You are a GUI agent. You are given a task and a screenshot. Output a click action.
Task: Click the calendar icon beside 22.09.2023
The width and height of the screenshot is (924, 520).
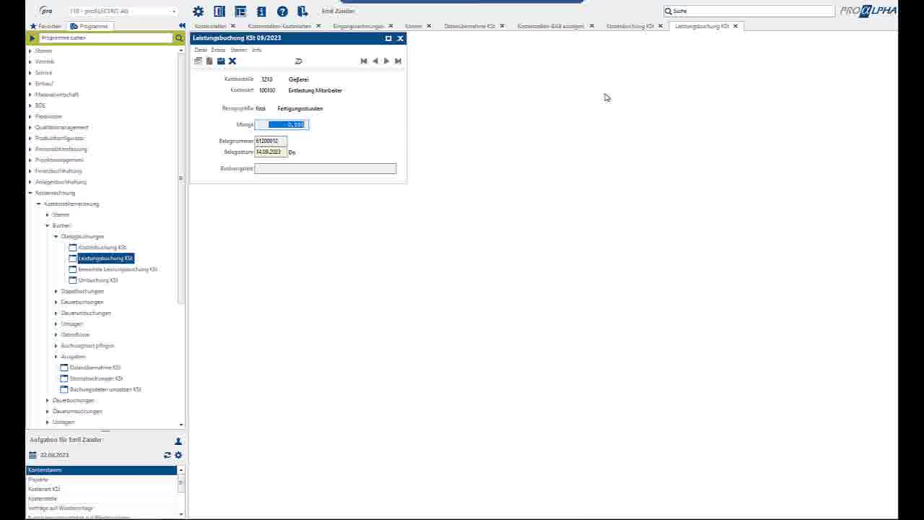pos(32,455)
